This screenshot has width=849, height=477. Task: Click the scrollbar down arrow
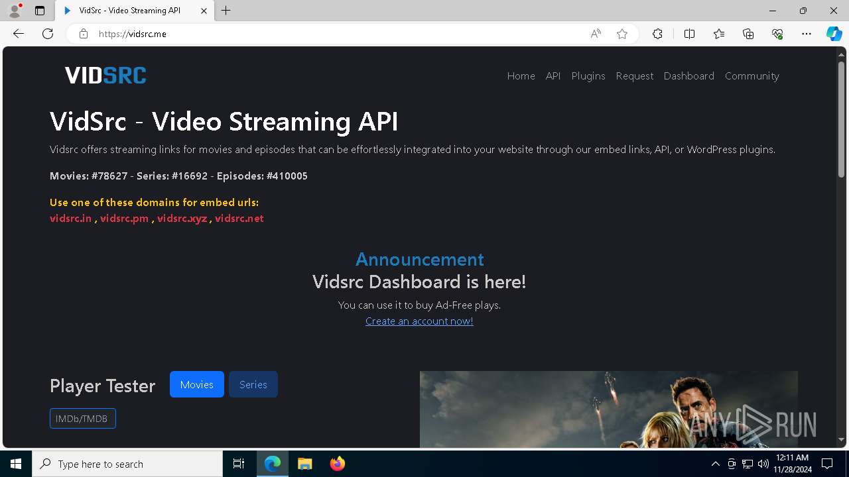click(x=841, y=439)
